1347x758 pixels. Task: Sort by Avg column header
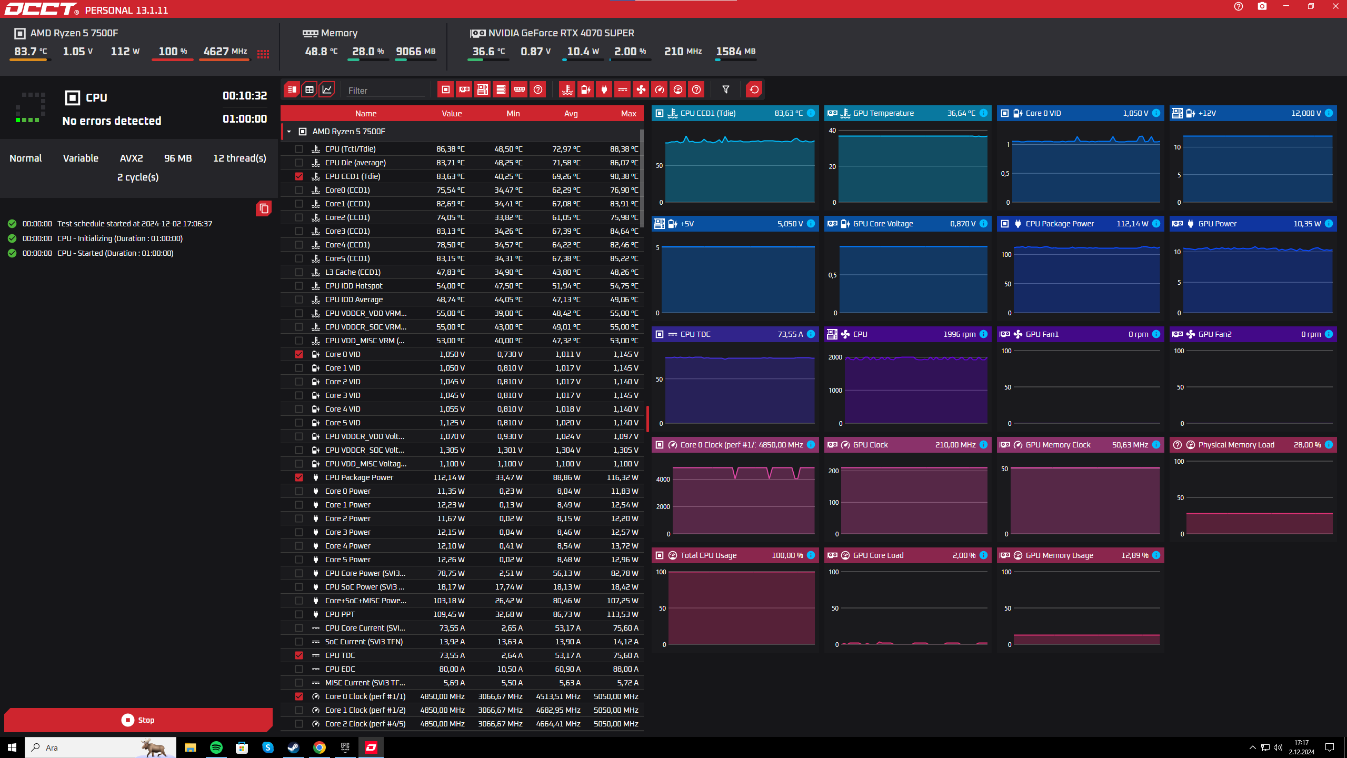(x=571, y=114)
